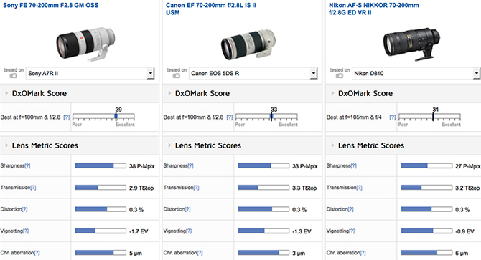Open Transmission help in Canon column
481x260 pixels.
point(196,188)
